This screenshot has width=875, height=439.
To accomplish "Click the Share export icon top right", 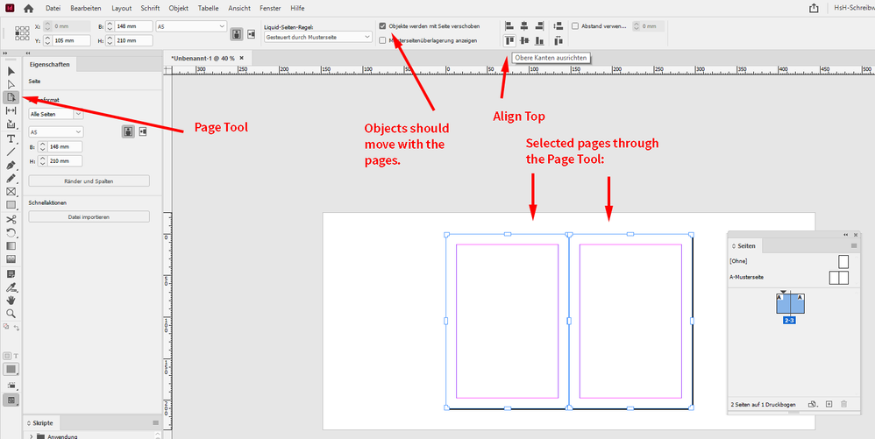I will click(814, 9).
